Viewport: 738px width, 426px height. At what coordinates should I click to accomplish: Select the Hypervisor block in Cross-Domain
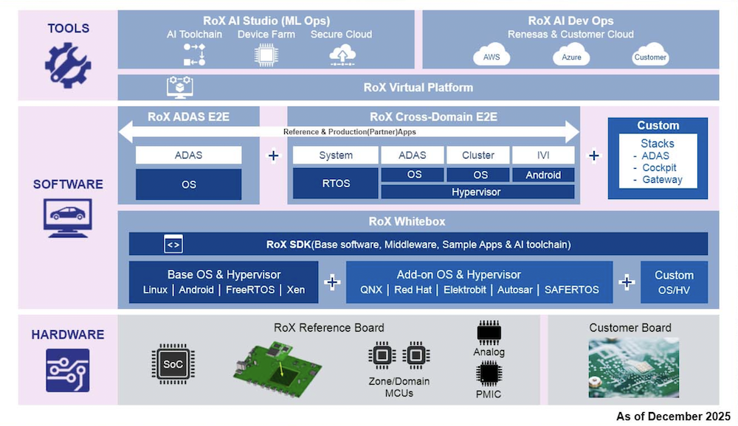(477, 192)
